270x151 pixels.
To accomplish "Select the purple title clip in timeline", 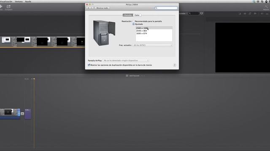I will point(28,114).
